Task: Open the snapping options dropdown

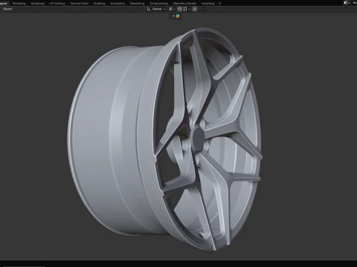Action: click(187, 9)
